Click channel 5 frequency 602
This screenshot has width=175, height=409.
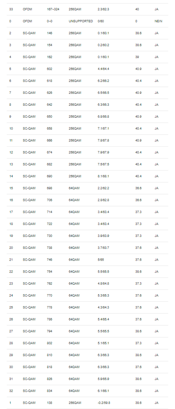[x=49, y=69]
